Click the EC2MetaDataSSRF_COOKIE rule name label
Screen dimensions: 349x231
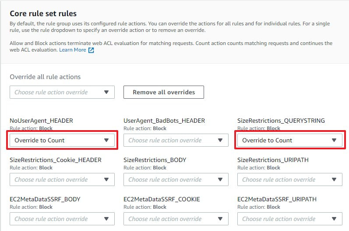162,199
